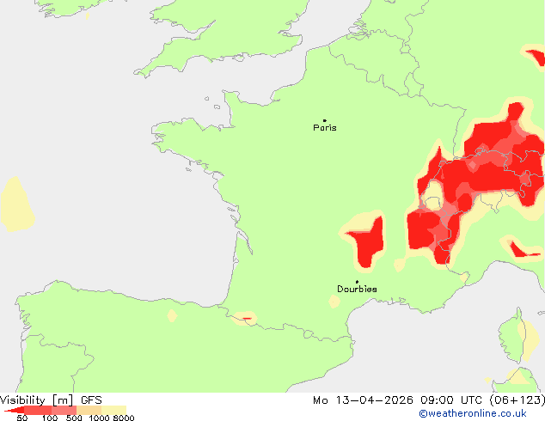Click the 100-500 salmon legend swatch
This screenshot has width=545, height=421.
coord(64,410)
